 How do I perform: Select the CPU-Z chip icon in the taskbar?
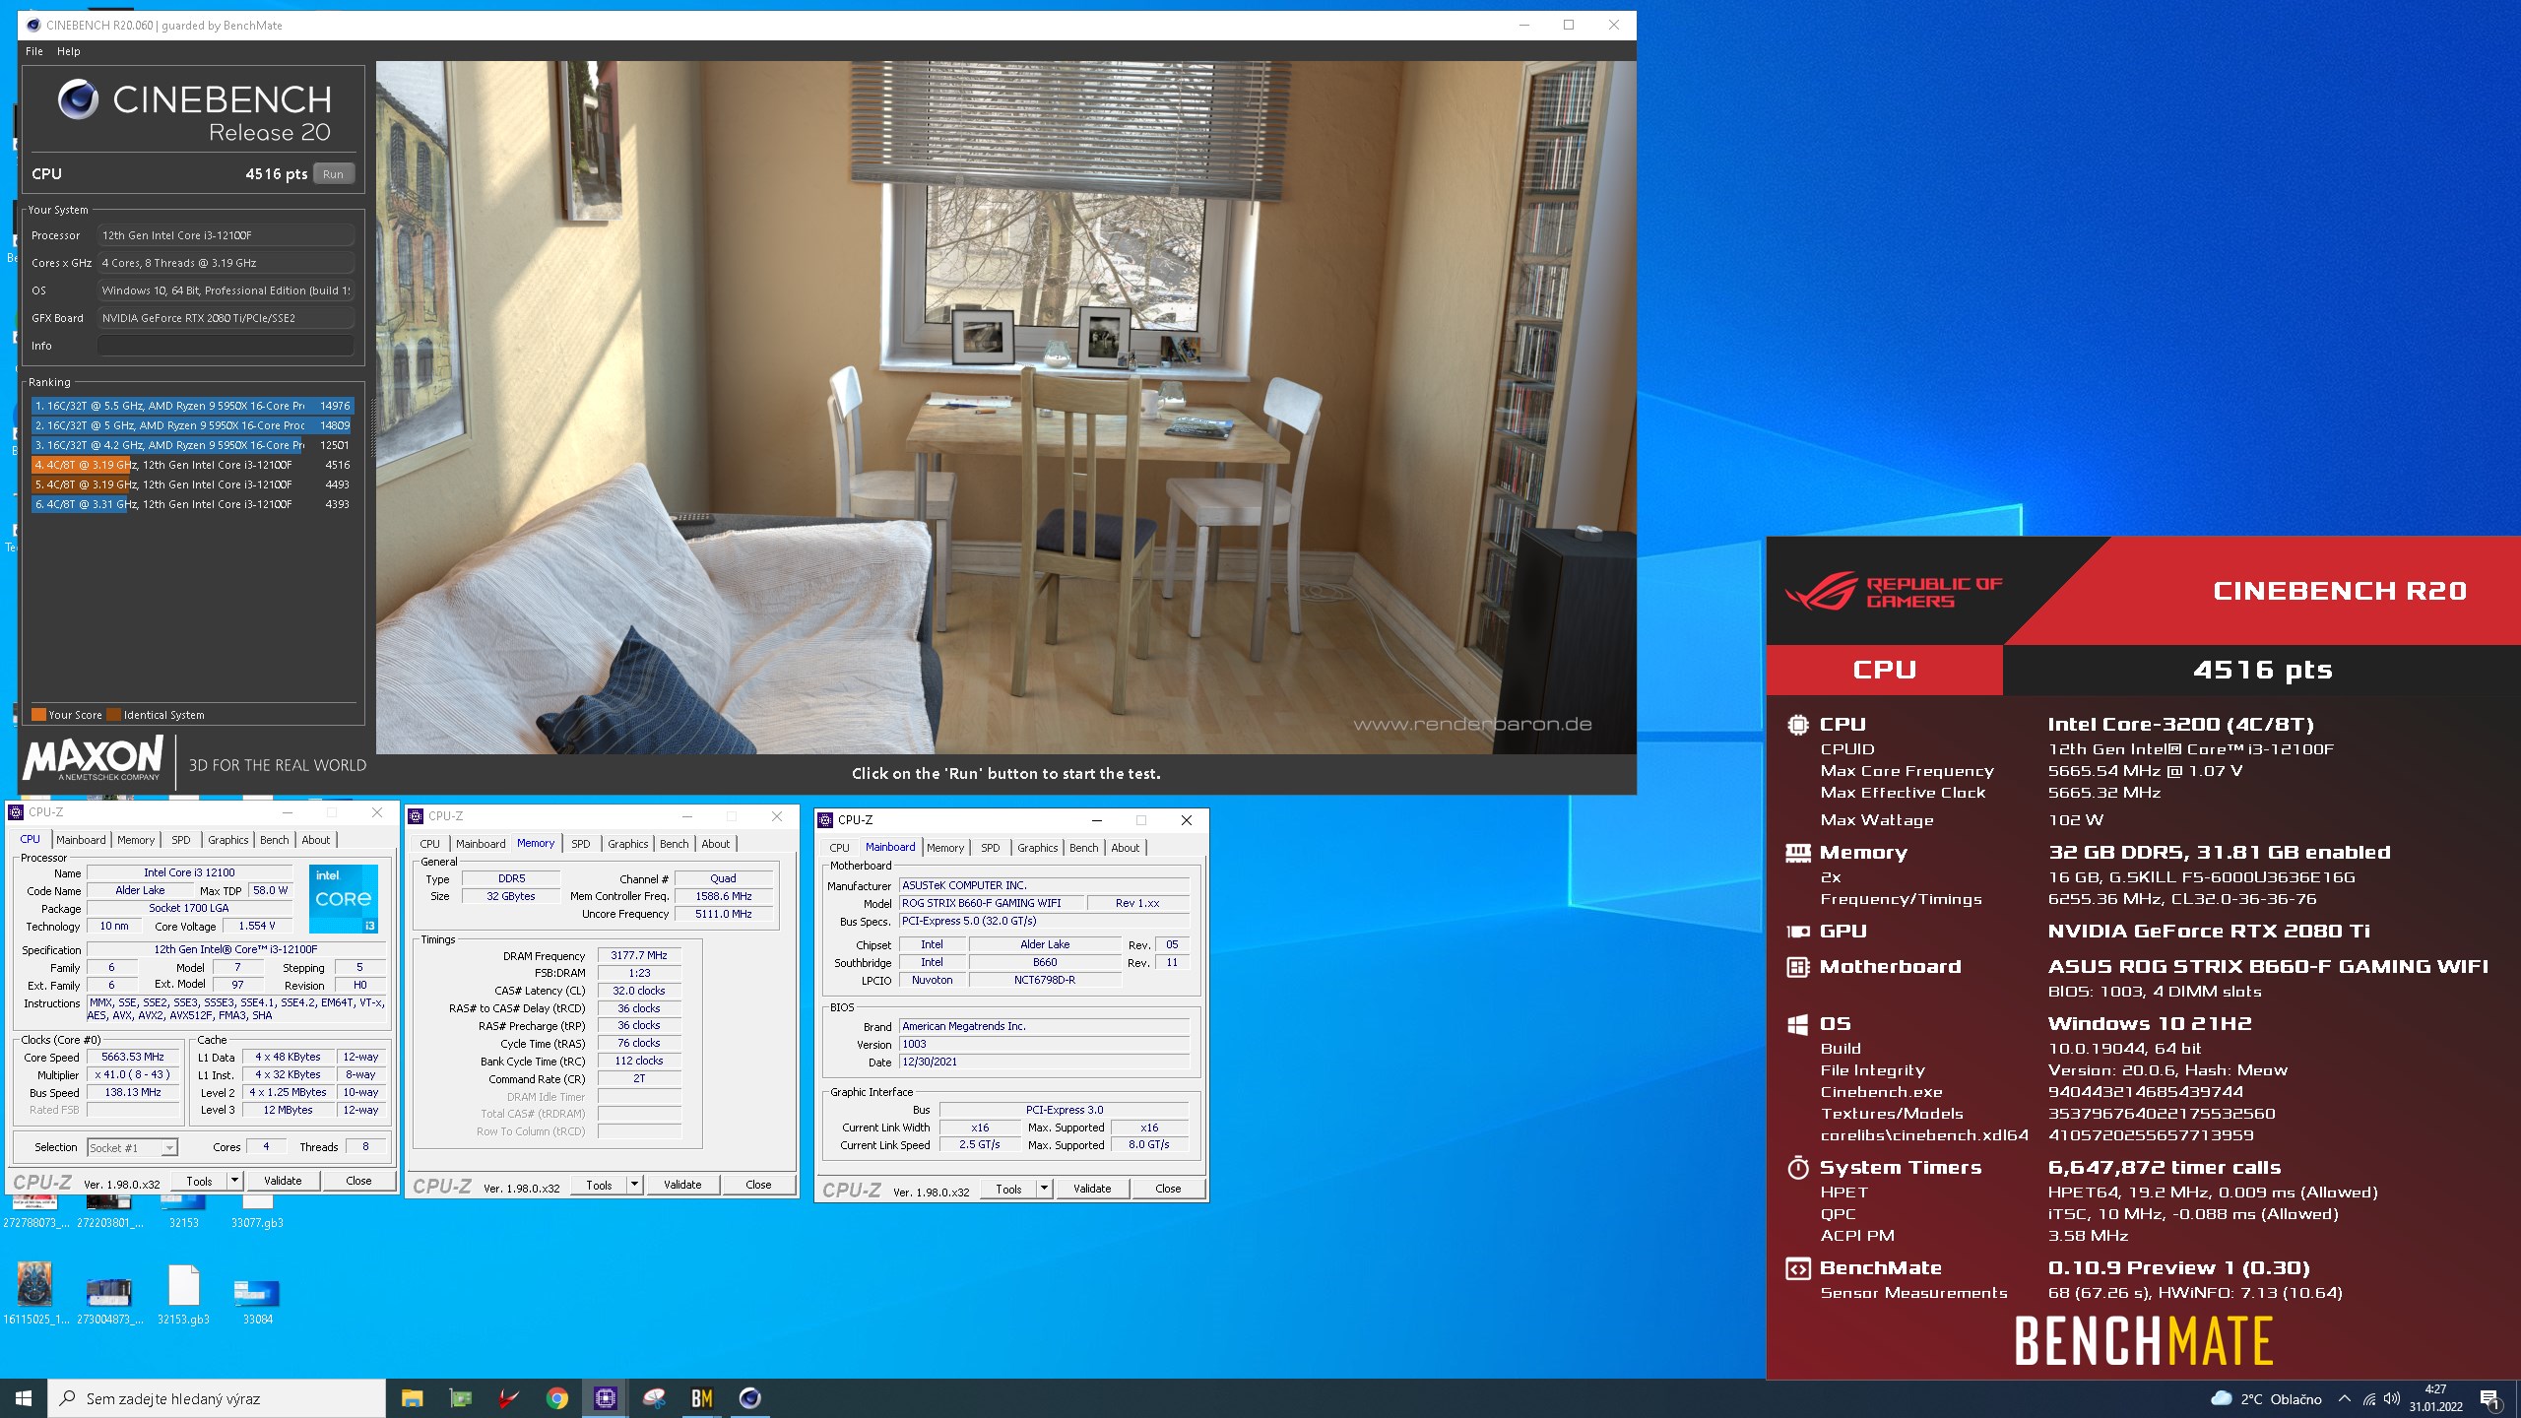click(x=605, y=1398)
